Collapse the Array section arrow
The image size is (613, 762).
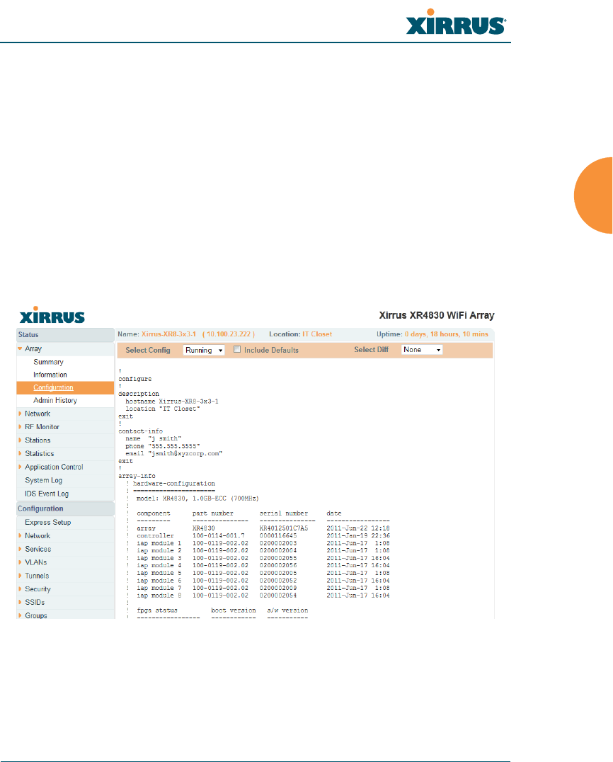[x=20, y=348]
